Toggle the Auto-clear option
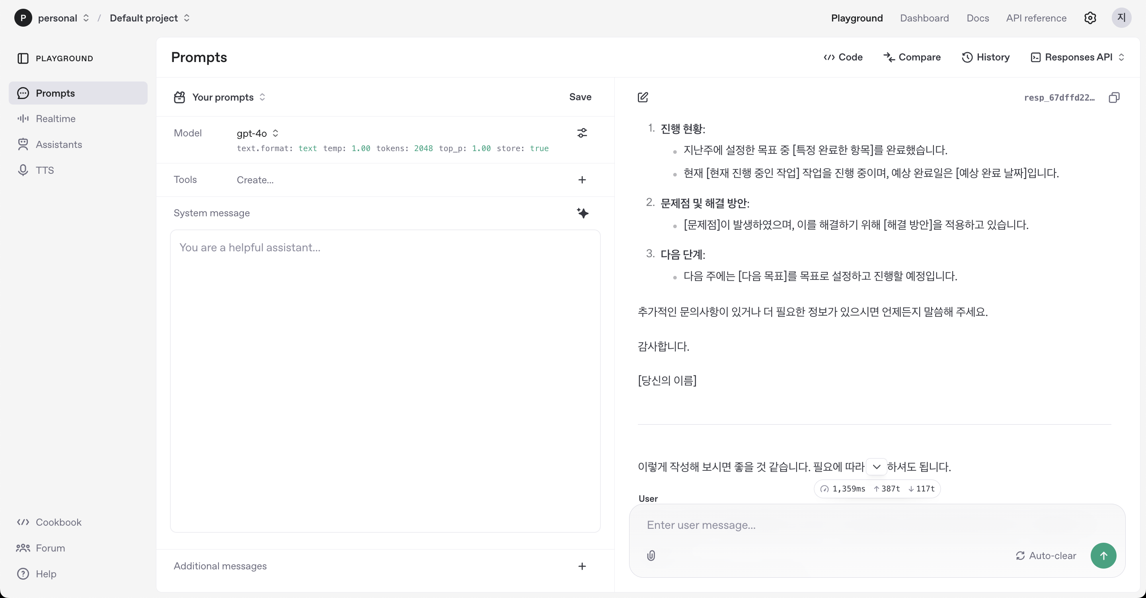 click(1046, 555)
